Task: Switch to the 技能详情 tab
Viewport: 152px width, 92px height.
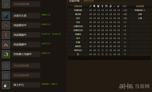Action: coord(74,1)
